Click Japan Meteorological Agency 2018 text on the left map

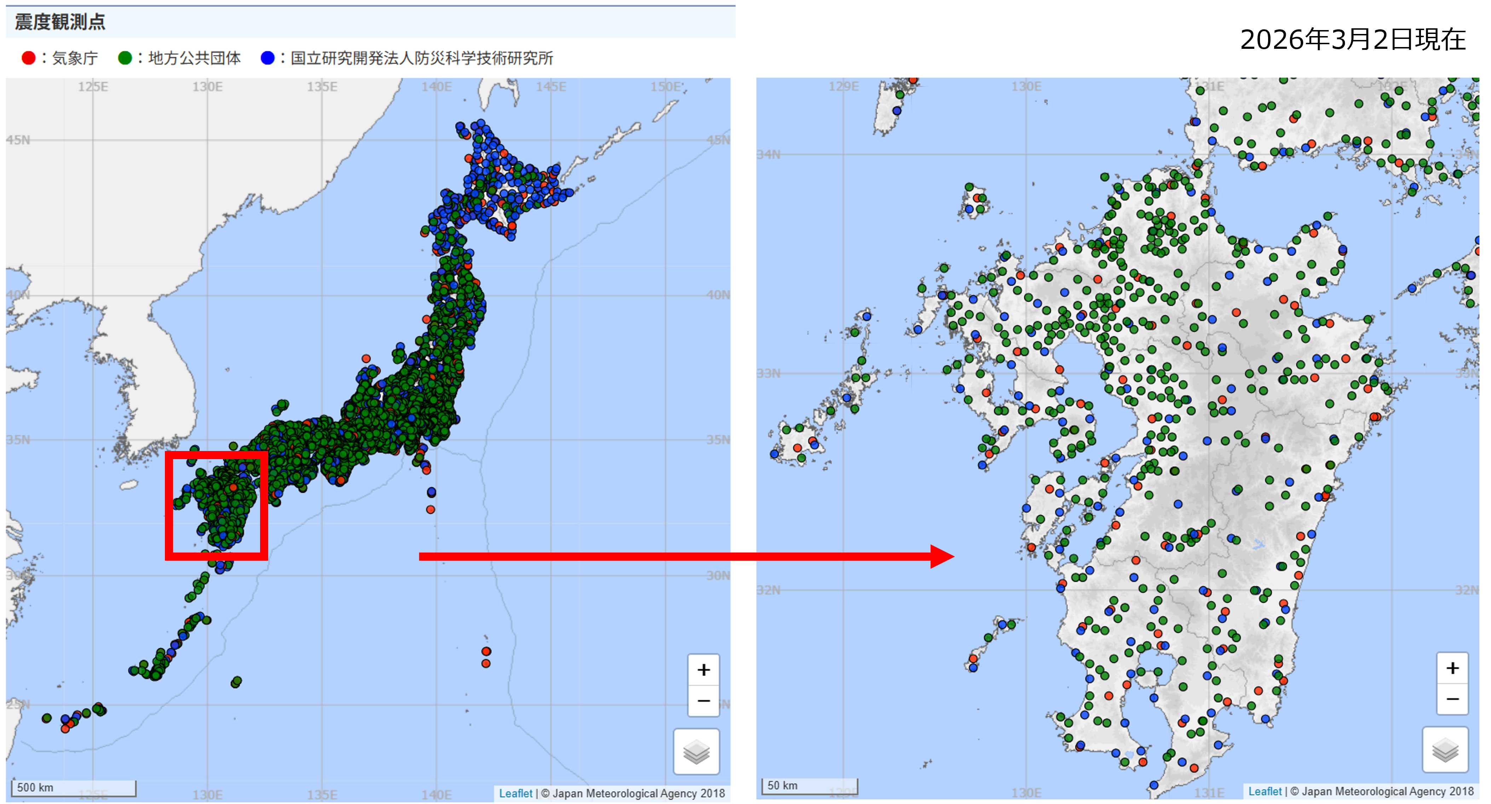(x=638, y=793)
